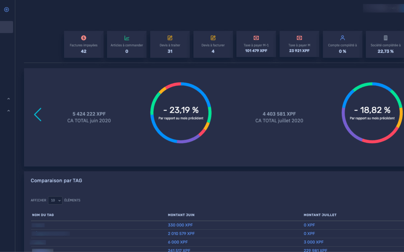This screenshot has width=404, height=252.
Task: Sort by the MONTANT JUILLET column header
Action: [x=320, y=215]
